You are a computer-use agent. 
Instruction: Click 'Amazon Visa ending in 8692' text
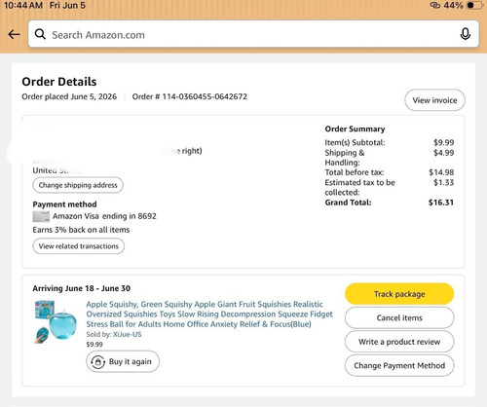coord(104,216)
